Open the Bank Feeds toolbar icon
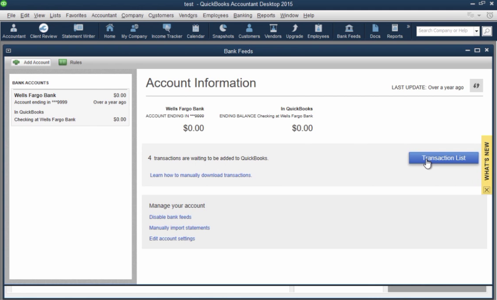The image size is (497, 300). 349,31
